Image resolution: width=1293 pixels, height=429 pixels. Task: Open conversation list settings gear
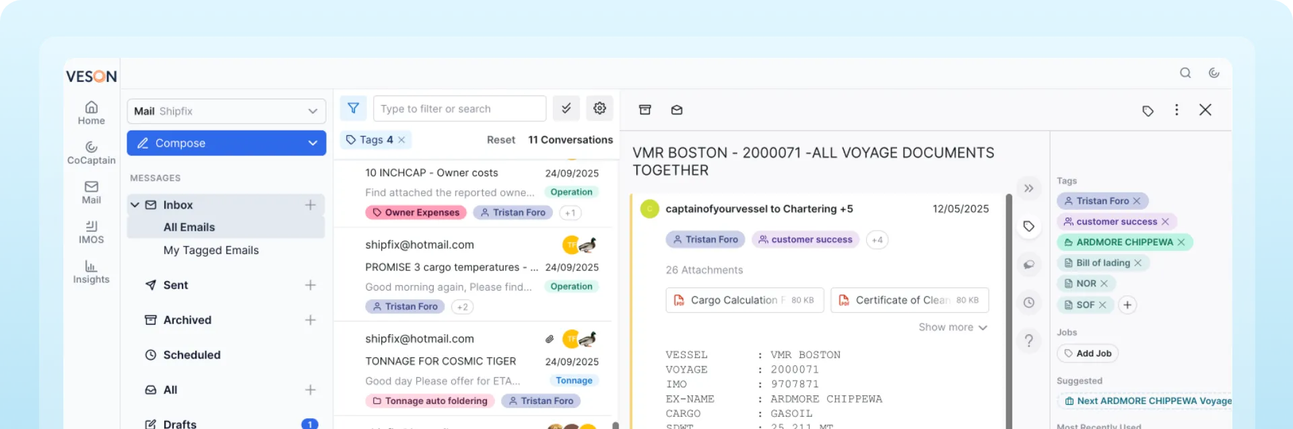point(599,108)
